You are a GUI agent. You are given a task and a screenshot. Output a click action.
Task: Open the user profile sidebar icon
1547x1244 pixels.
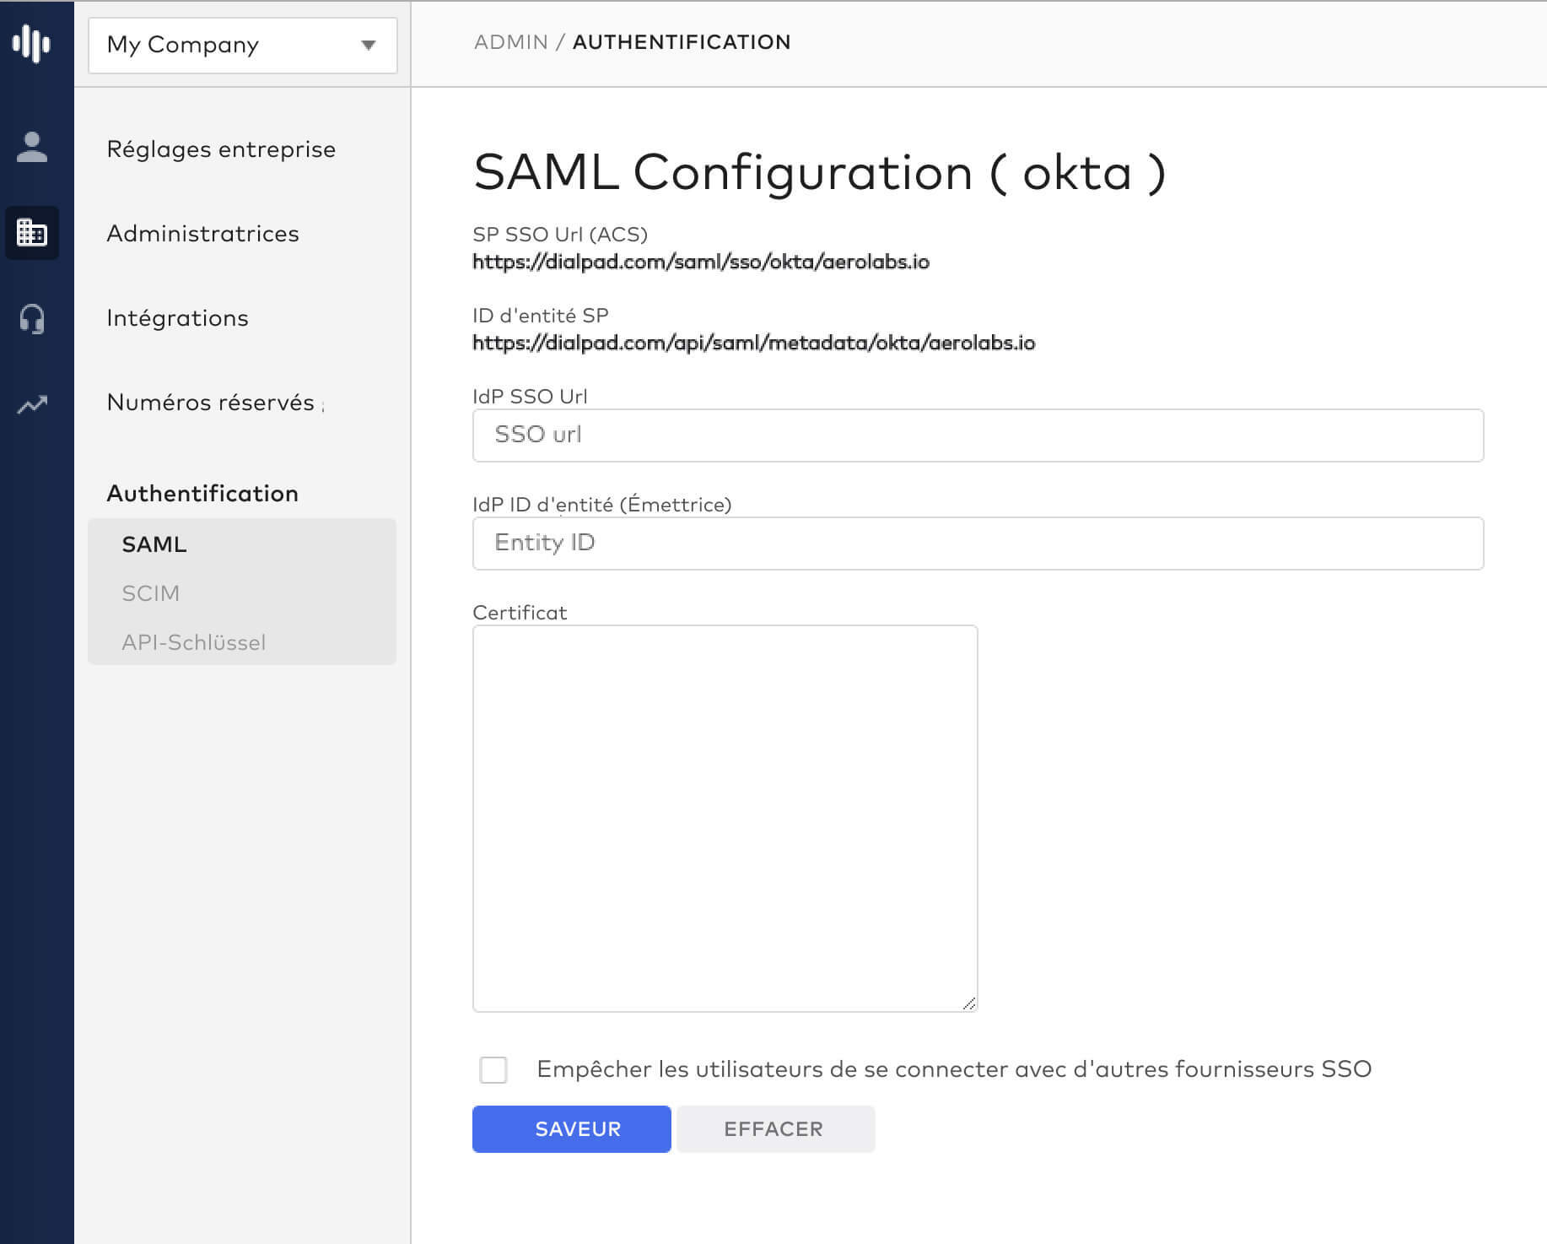coord(32,148)
